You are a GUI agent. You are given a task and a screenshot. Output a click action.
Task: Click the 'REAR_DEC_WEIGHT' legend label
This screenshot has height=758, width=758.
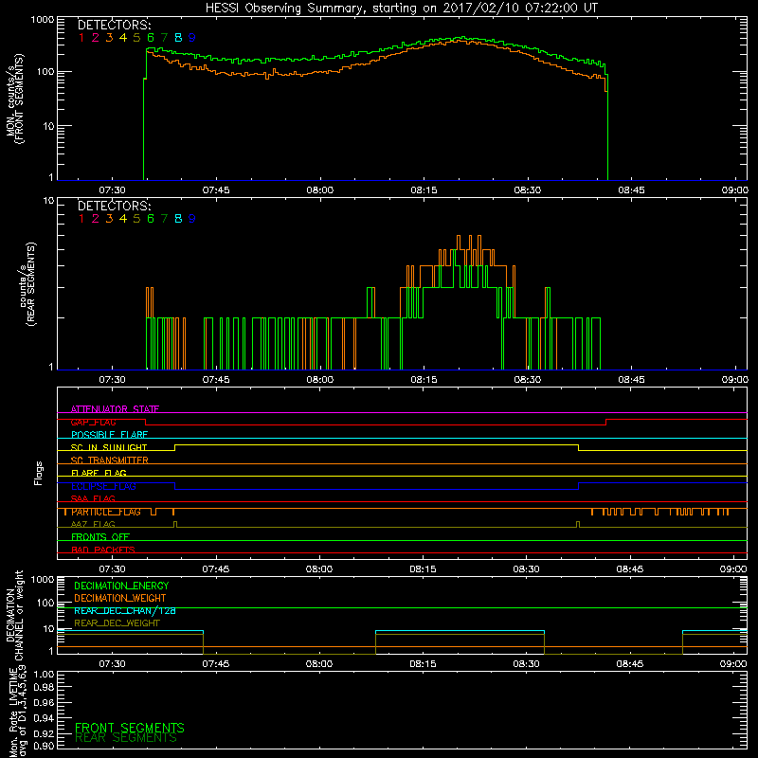117,623
